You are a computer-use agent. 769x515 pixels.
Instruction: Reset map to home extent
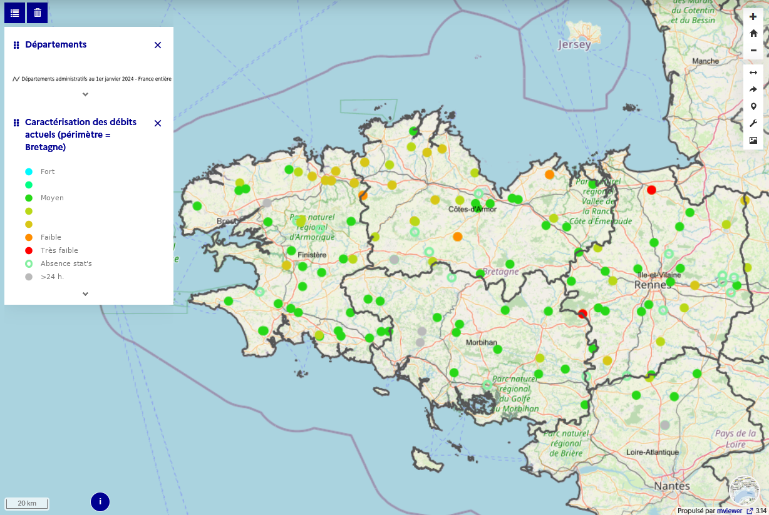(753, 33)
